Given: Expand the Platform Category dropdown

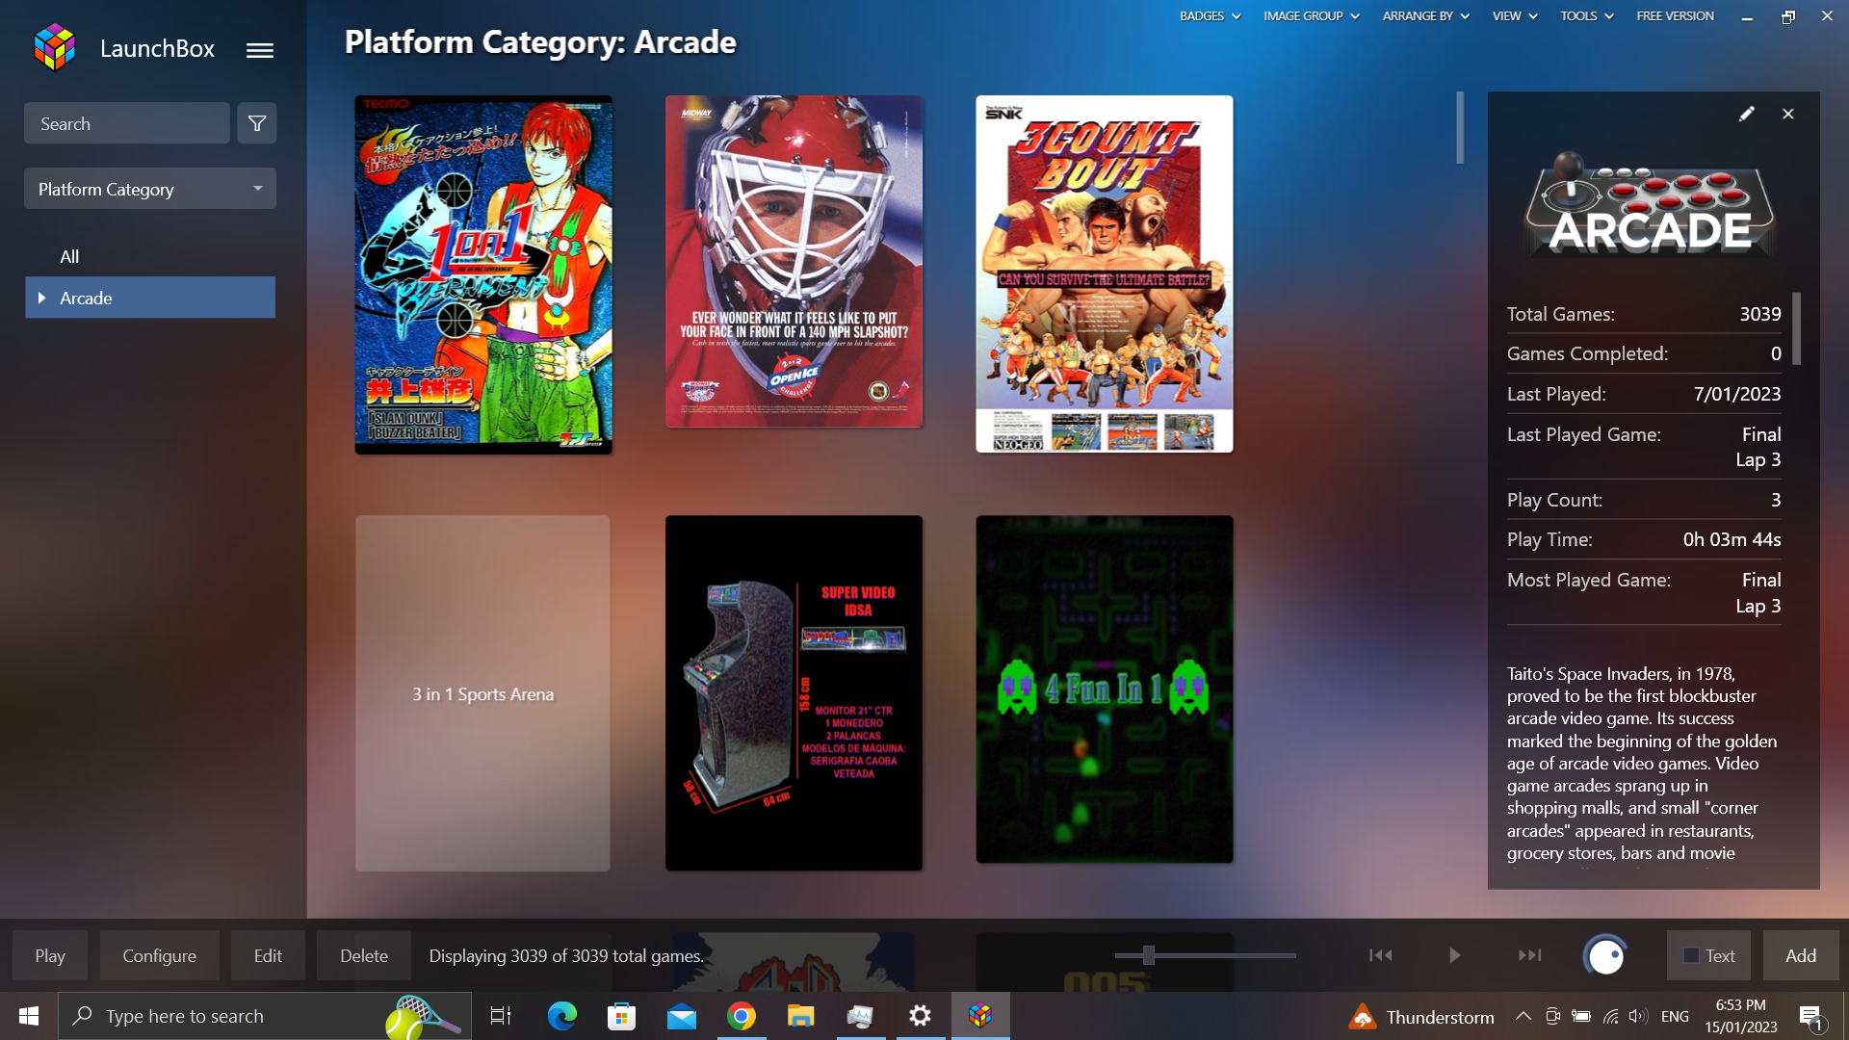Looking at the screenshot, I should [x=150, y=189].
